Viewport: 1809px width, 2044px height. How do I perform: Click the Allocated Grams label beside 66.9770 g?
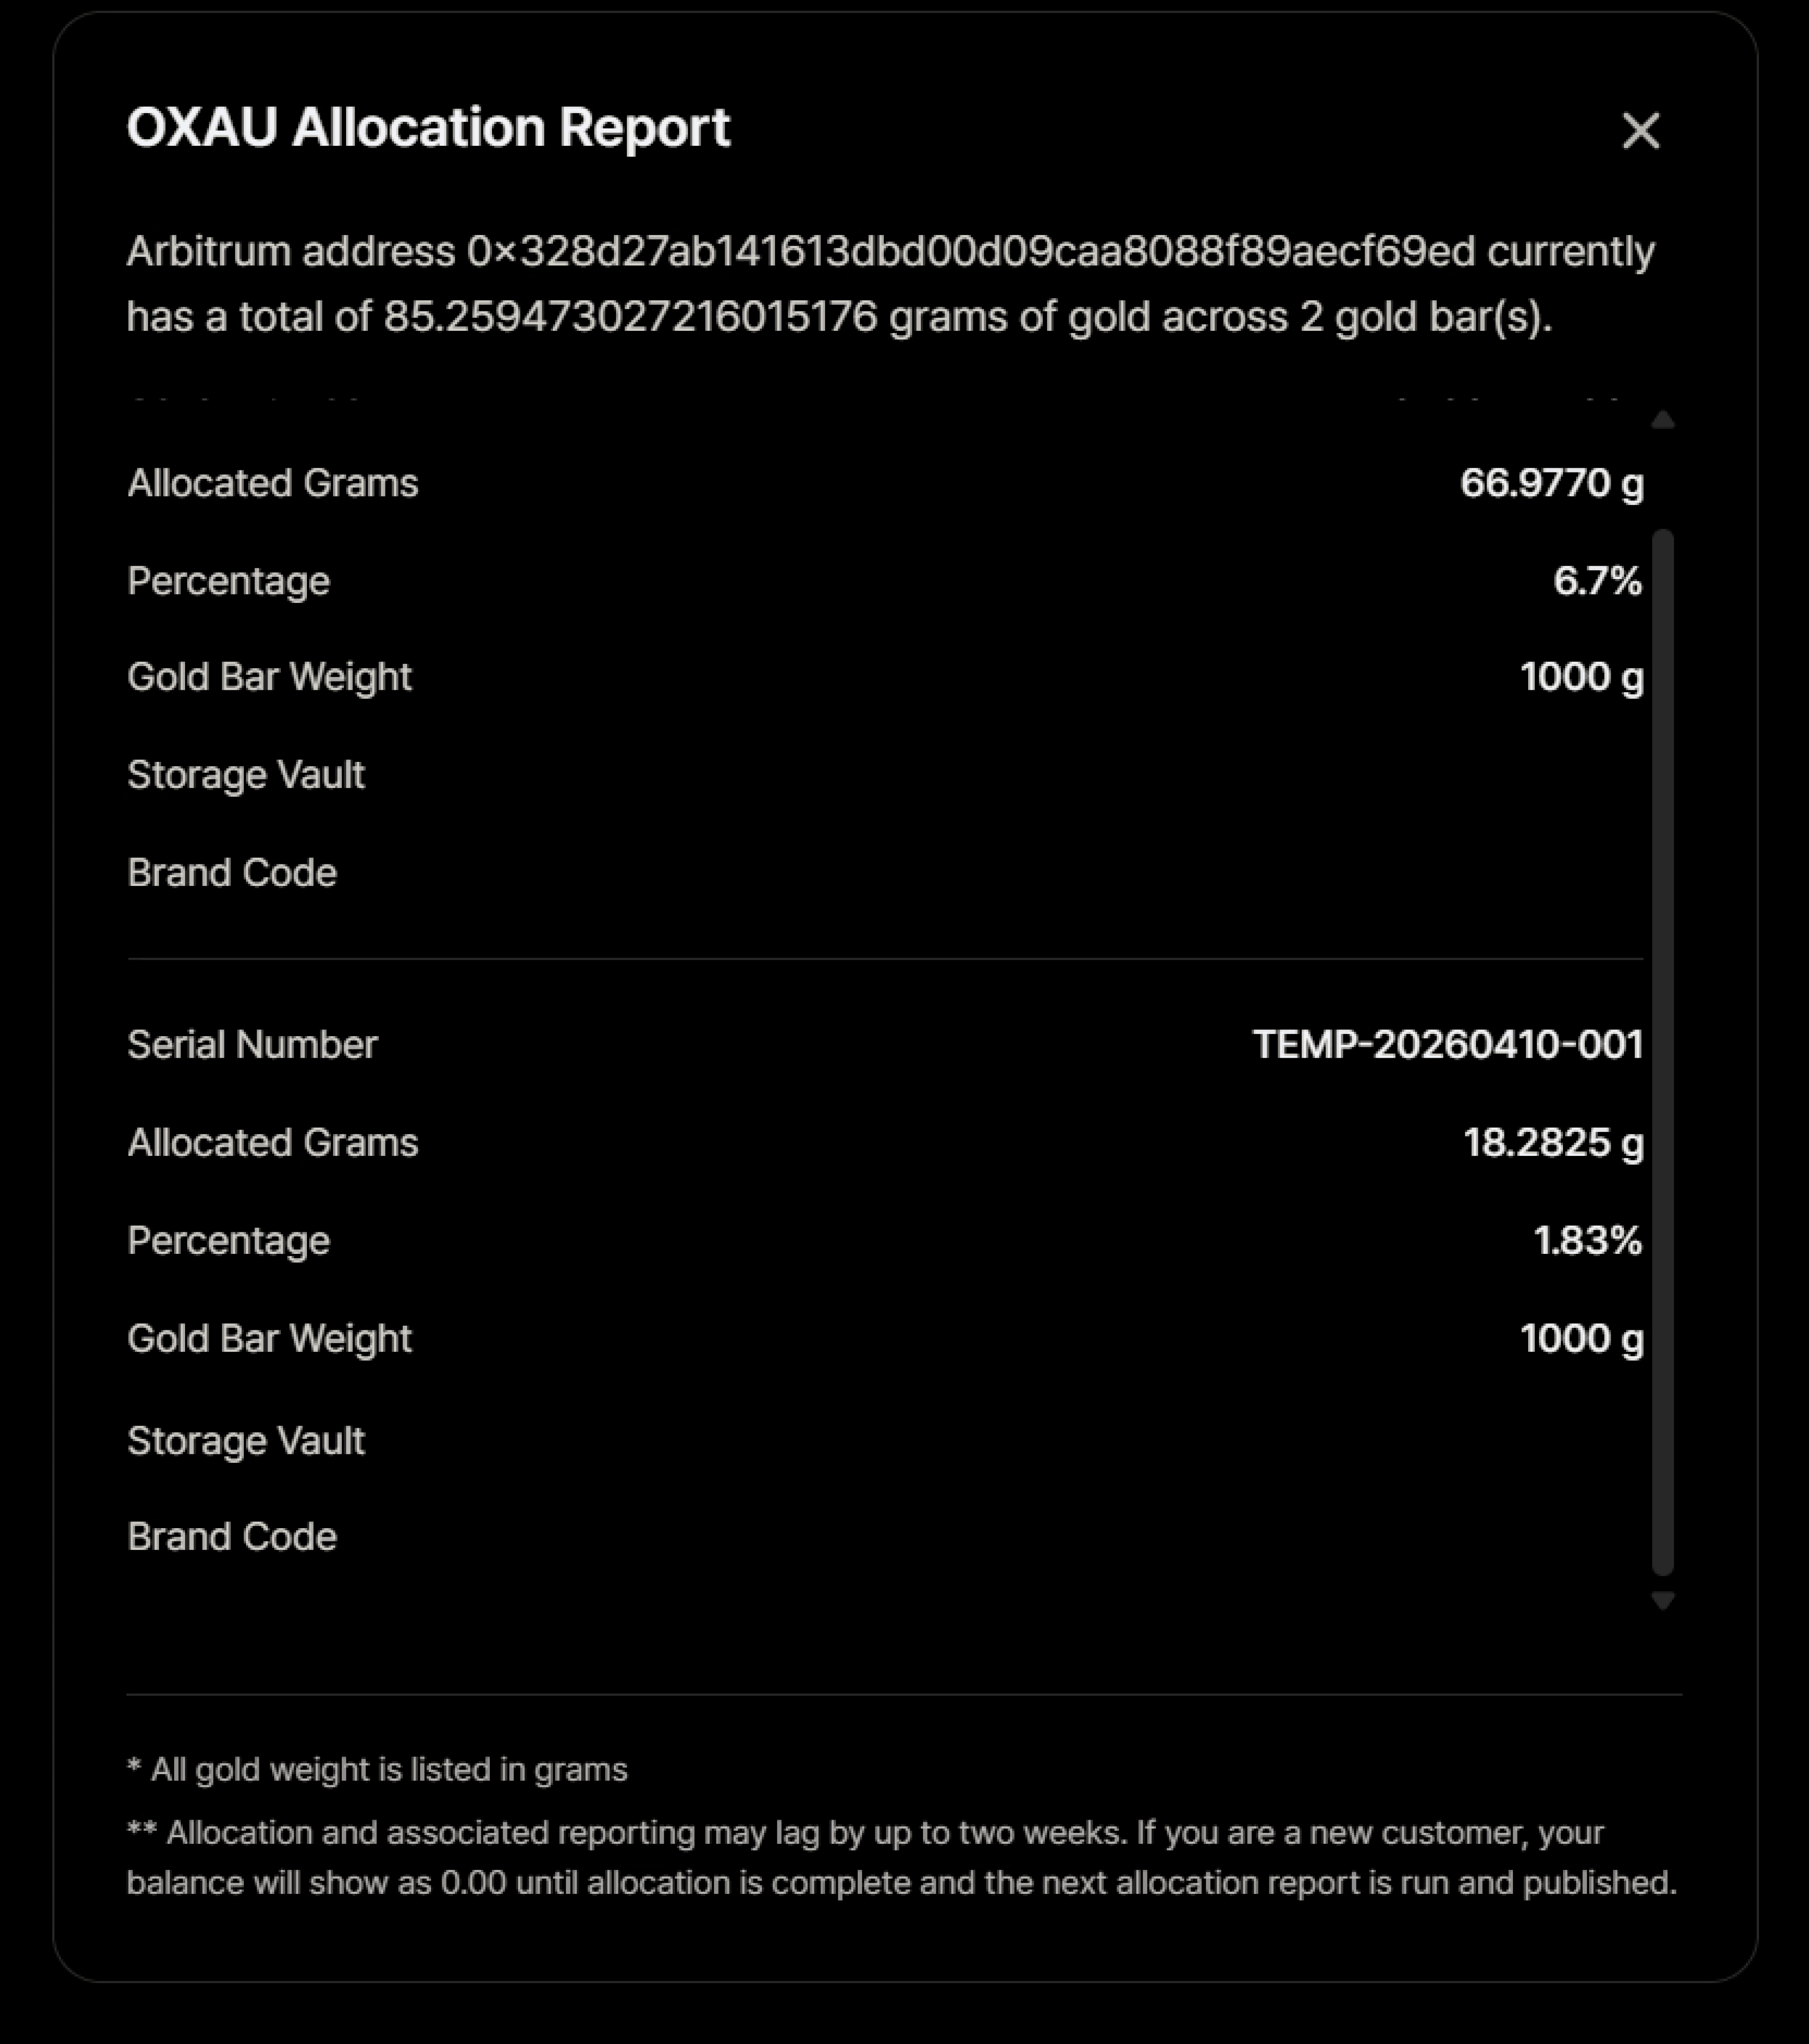click(x=272, y=484)
